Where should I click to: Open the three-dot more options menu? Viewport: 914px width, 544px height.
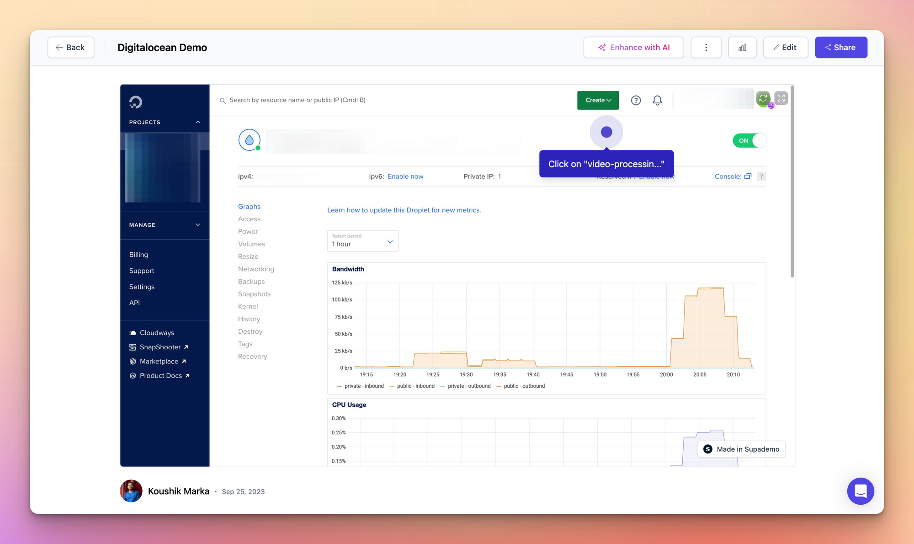(x=706, y=48)
